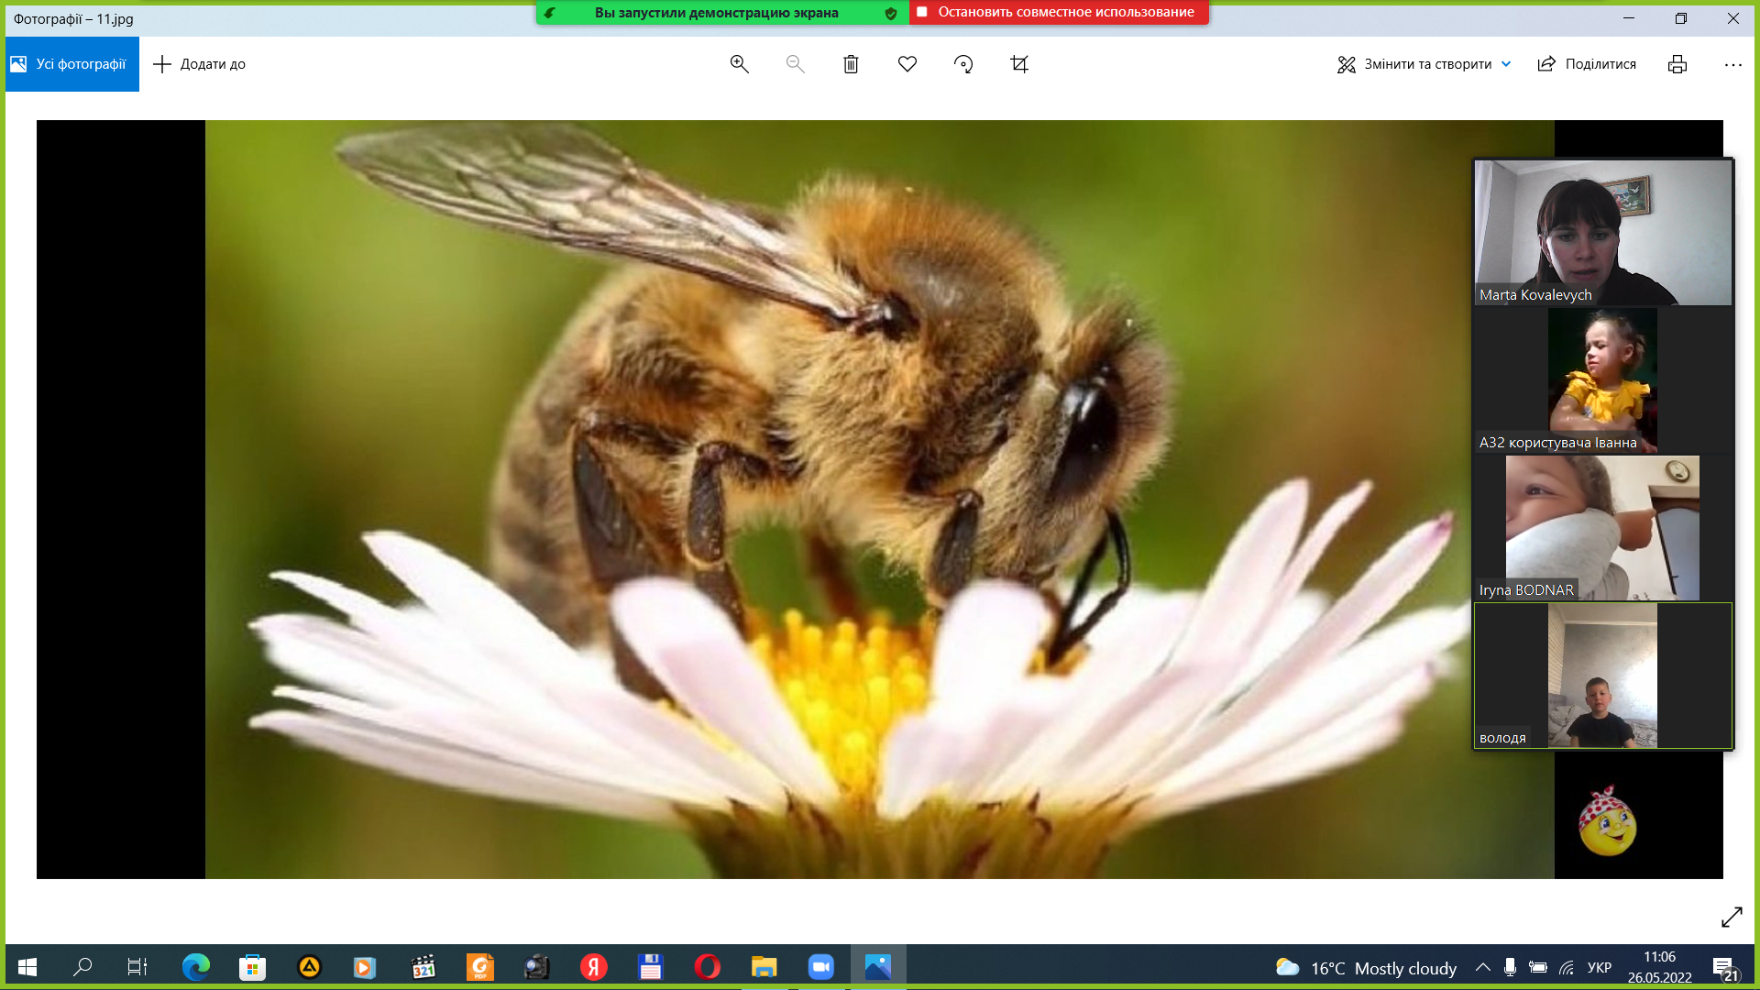Open the camera app icon on the taskbar
The image size is (1760, 990).
536,967
